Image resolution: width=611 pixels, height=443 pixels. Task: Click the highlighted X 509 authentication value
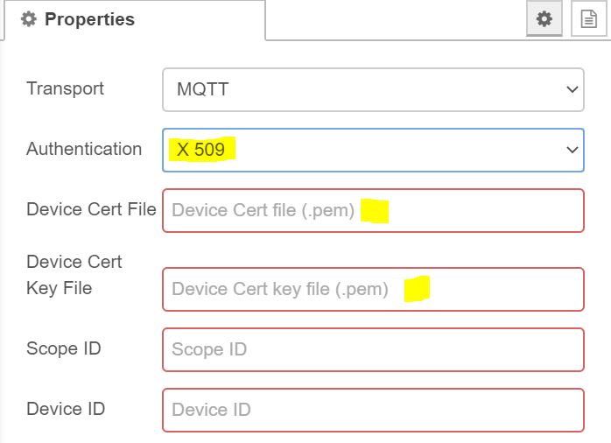pyautogui.click(x=201, y=150)
